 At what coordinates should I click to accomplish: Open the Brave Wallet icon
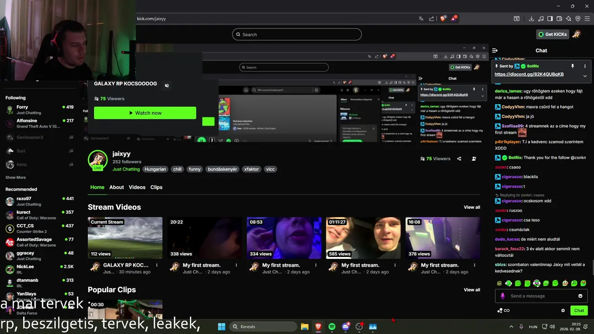point(559,19)
